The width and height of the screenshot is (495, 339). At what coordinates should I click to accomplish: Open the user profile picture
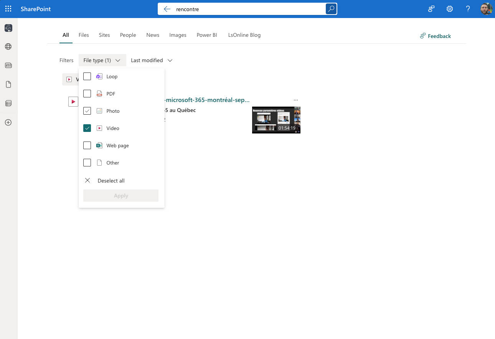tap(486, 9)
